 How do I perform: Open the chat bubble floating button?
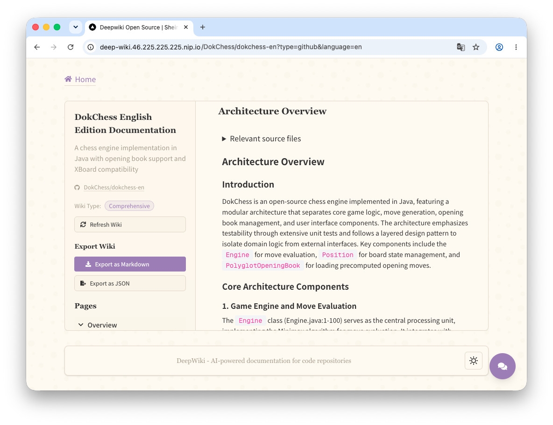(x=502, y=366)
